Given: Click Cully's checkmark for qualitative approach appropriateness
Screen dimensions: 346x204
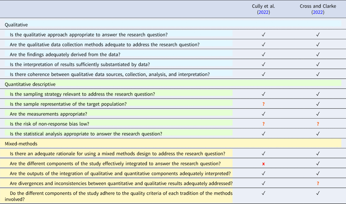Looking at the screenshot, I should tap(263, 35).
